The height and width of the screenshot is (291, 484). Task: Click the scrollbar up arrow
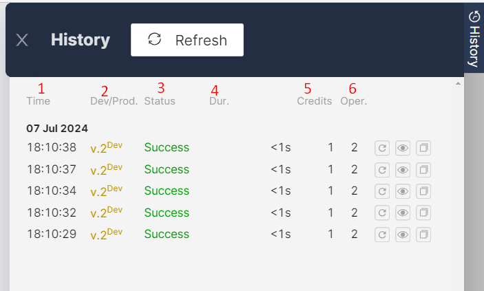click(458, 84)
